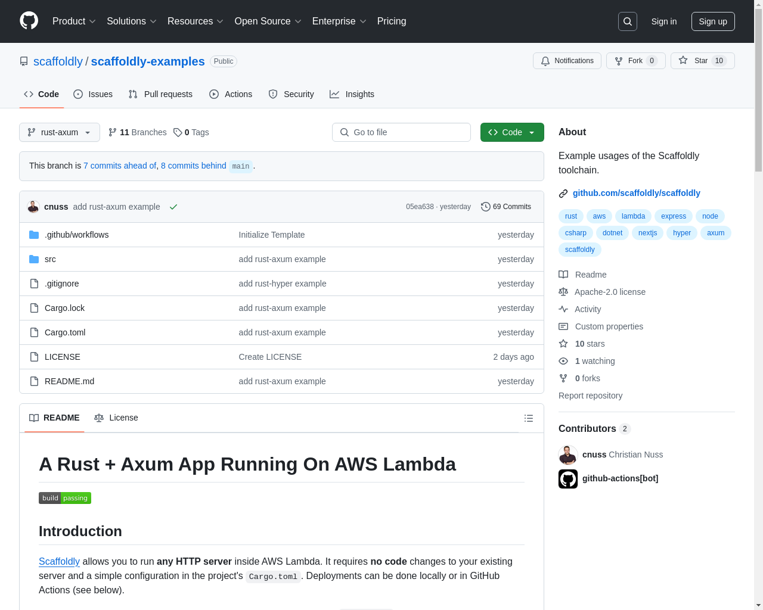This screenshot has width=763, height=610.
Task: Click github-actions[bot] avatar
Action: point(568,479)
